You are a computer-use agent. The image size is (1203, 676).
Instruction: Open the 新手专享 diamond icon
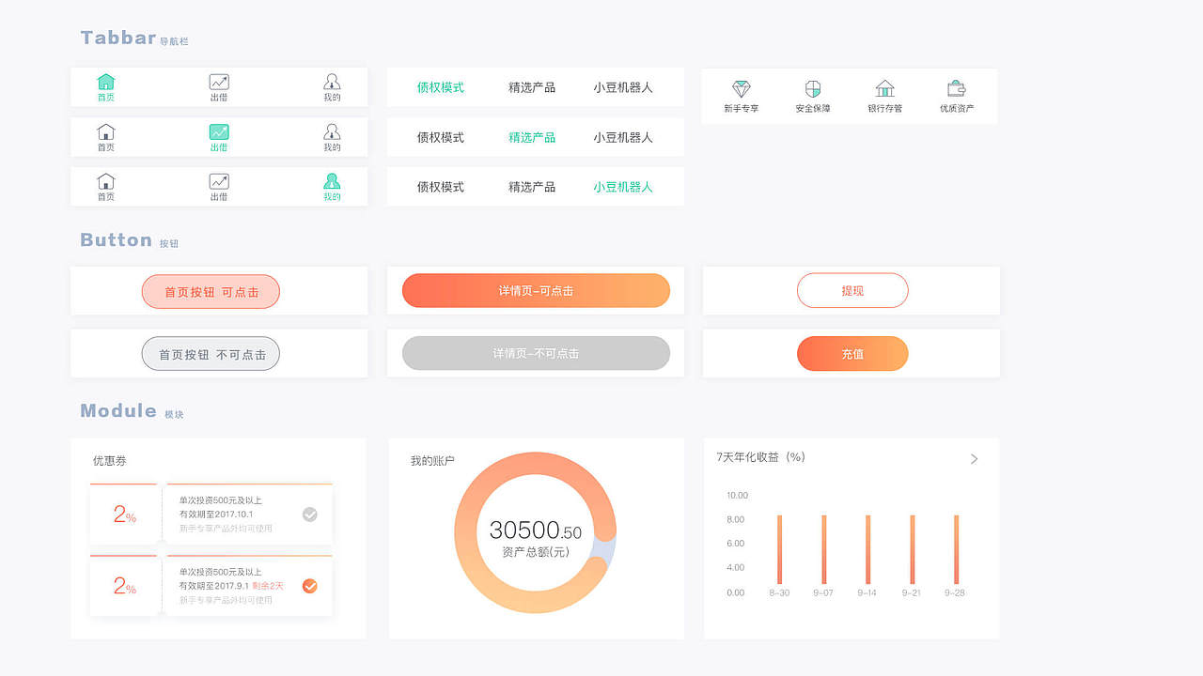click(742, 88)
